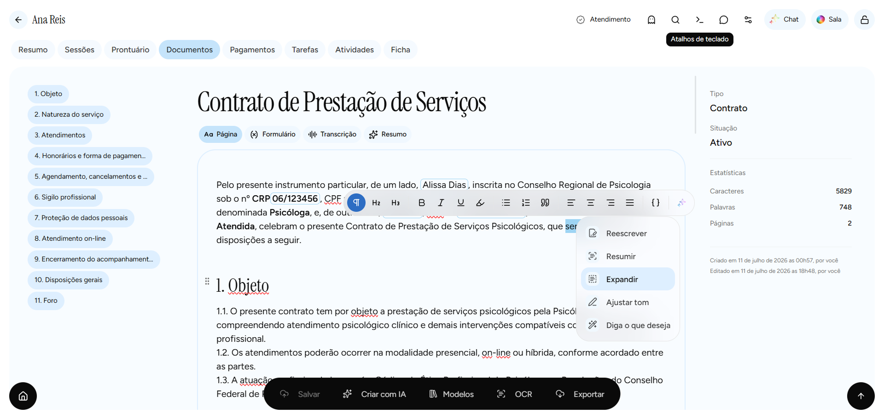The height and width of the screenshot is (419, 884).
Task: Click Criar com IA button
Action: (x=374, y=394)
